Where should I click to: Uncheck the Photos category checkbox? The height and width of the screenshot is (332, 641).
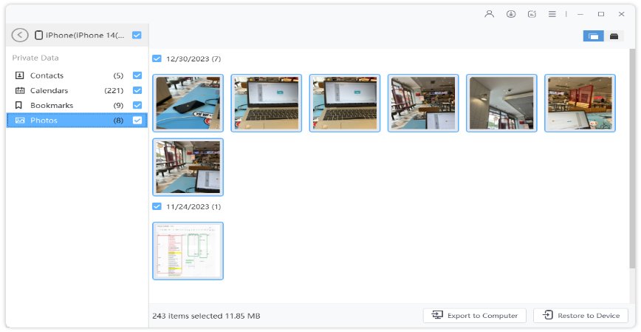[x=137, y=121]
